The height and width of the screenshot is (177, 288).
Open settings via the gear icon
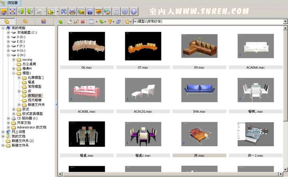point(125,12)
